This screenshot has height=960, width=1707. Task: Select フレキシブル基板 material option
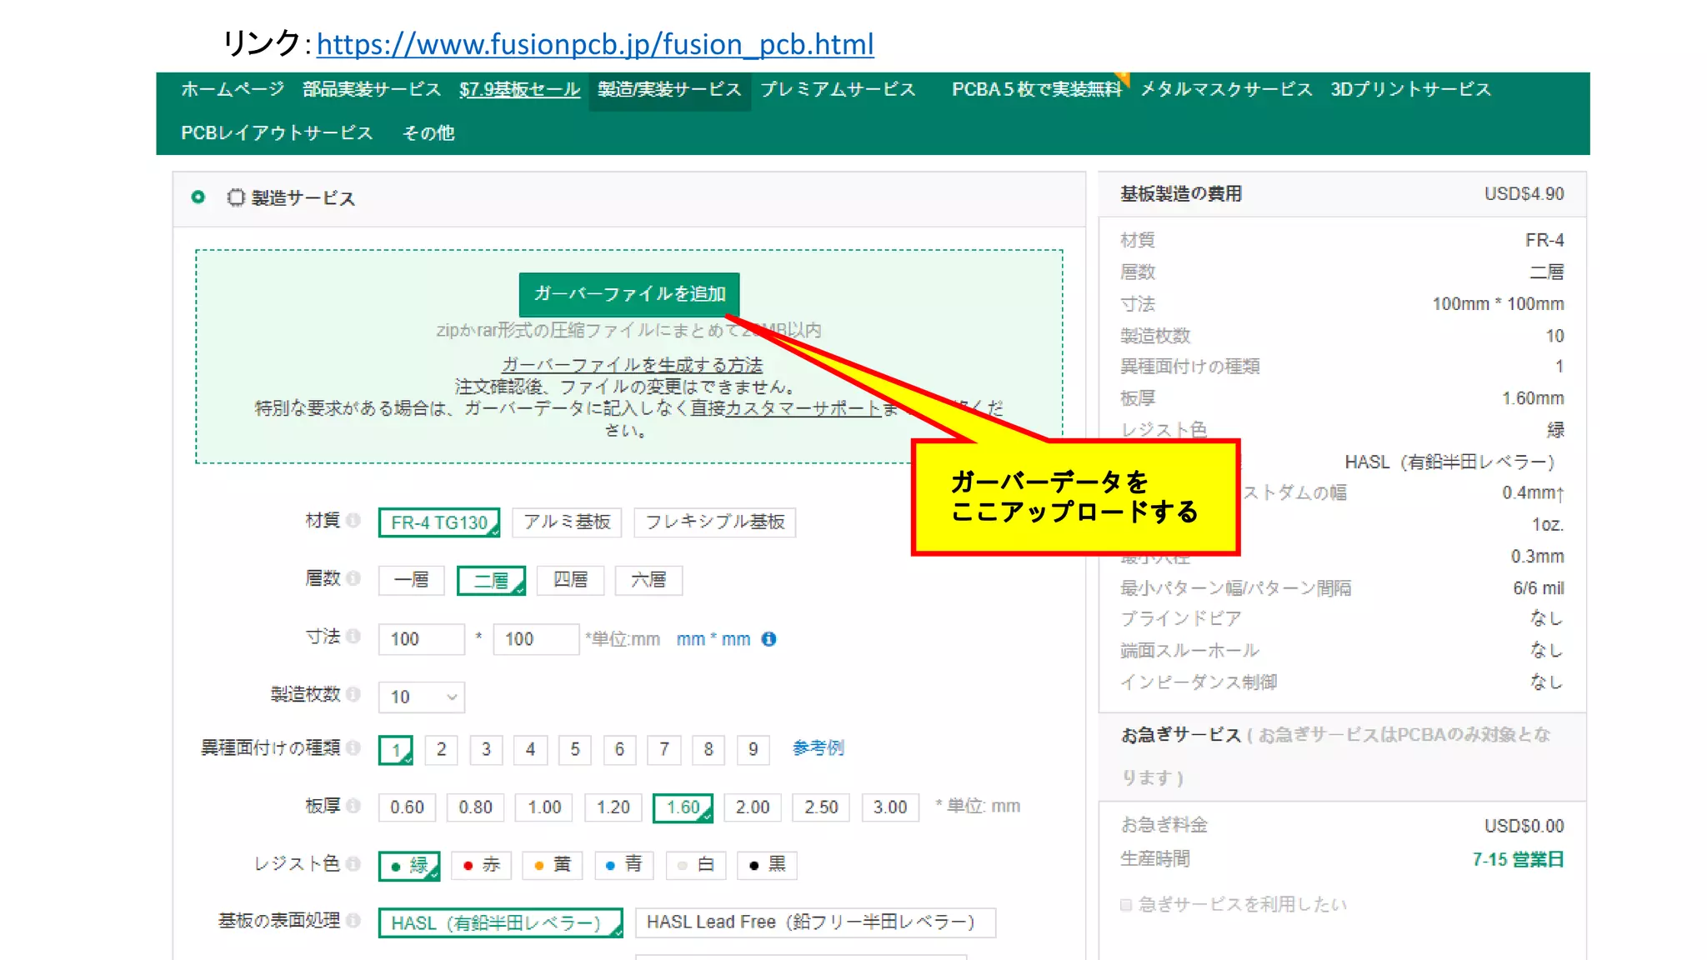tap(715, 522)
